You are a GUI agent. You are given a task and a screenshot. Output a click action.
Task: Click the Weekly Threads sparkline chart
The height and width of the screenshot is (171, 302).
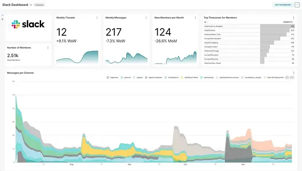coord(77,57)
